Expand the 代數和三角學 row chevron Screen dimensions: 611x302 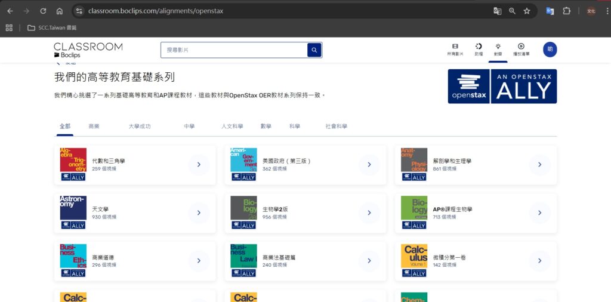pyautogui.click(x=199, y=165)
